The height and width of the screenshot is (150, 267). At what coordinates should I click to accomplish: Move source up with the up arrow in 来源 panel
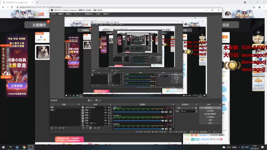coord(95,128)
